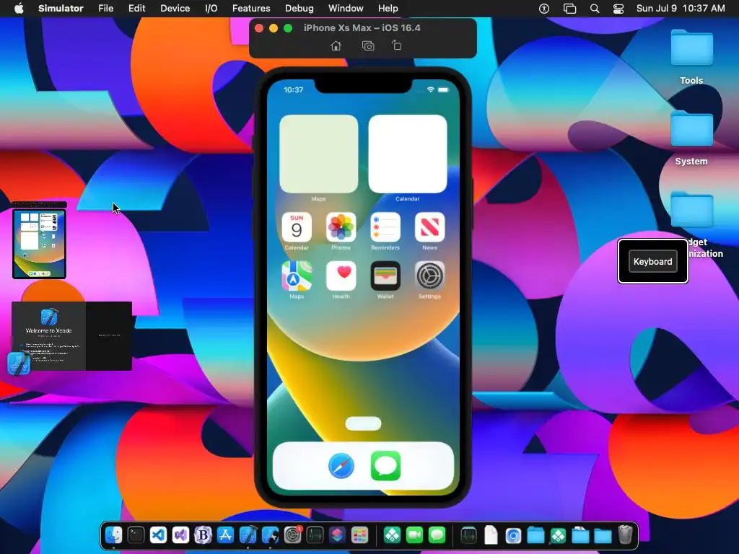This screenshot has height=554, width=739.
Task: Open the Device menu
Action: (x=175, y=9)
